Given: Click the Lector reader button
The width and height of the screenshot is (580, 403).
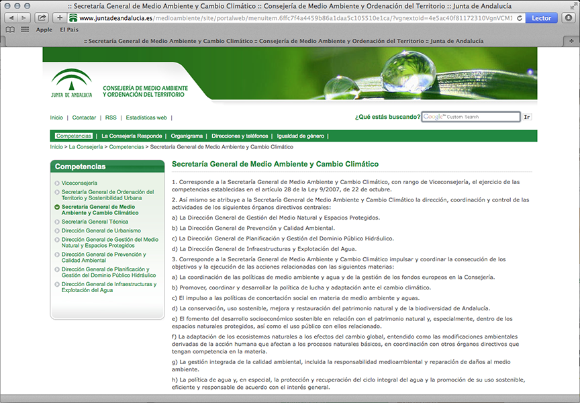Looking at the screenshot, I should pos(541,18).
